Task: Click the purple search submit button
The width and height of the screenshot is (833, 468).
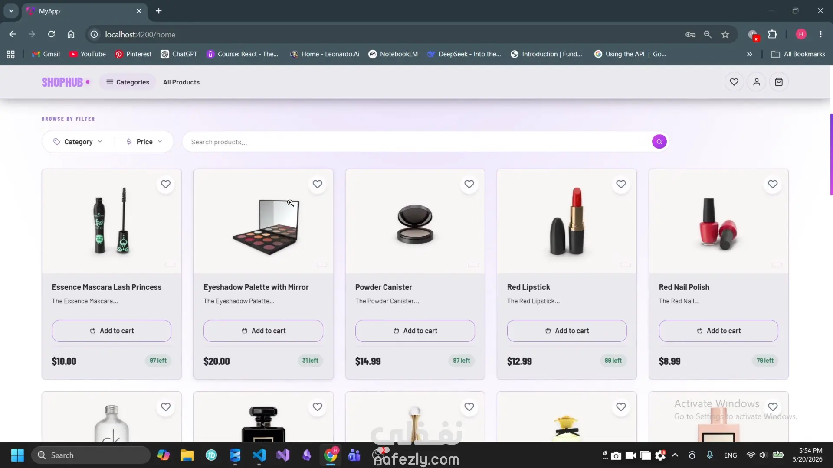Action: (x=659, y=142)
